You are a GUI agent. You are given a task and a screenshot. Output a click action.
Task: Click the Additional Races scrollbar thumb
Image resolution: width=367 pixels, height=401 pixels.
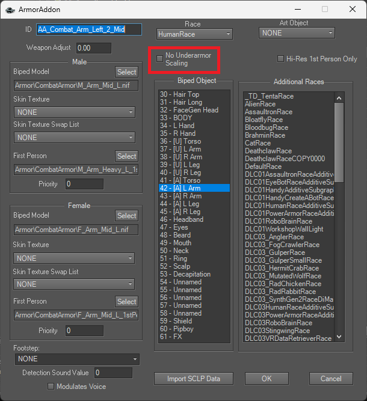coord(339,142)
